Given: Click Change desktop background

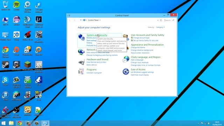Looking at the screenshot, I should tap(142, 50).
